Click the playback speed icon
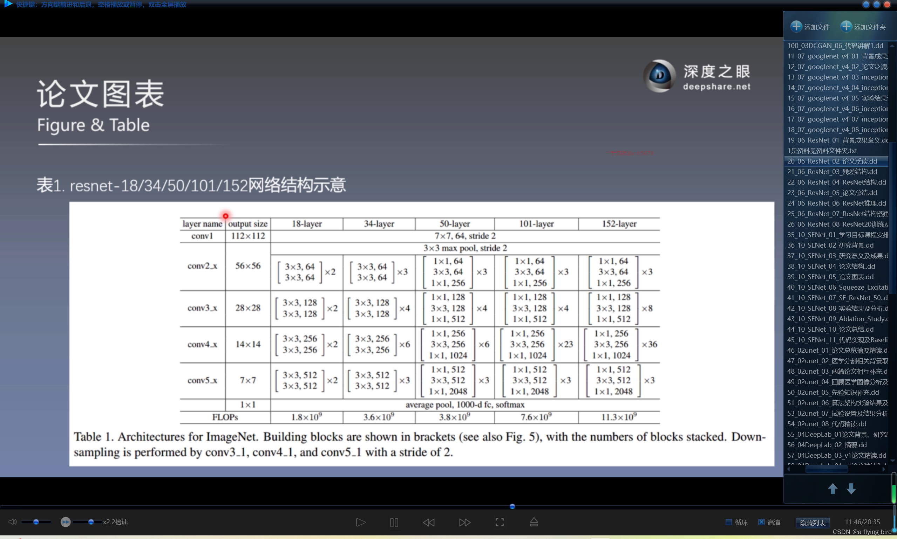Screen dimensions: 897x539 [66, 522]
